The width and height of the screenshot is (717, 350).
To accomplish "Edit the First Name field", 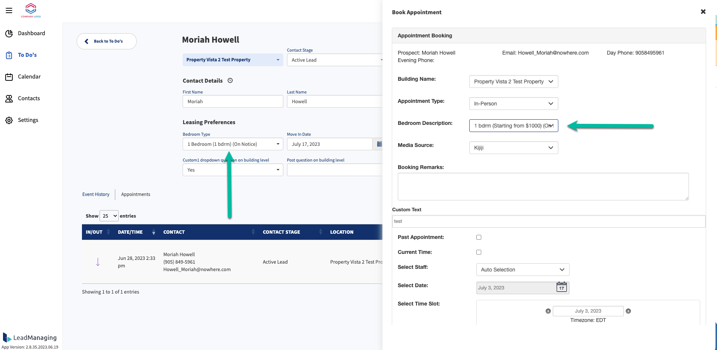I will (233, 101).
